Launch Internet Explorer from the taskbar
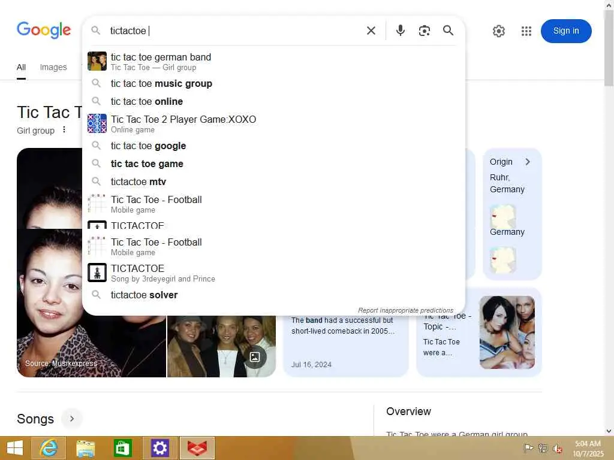This screenshot has width=614, height=460. click(49, 448)
